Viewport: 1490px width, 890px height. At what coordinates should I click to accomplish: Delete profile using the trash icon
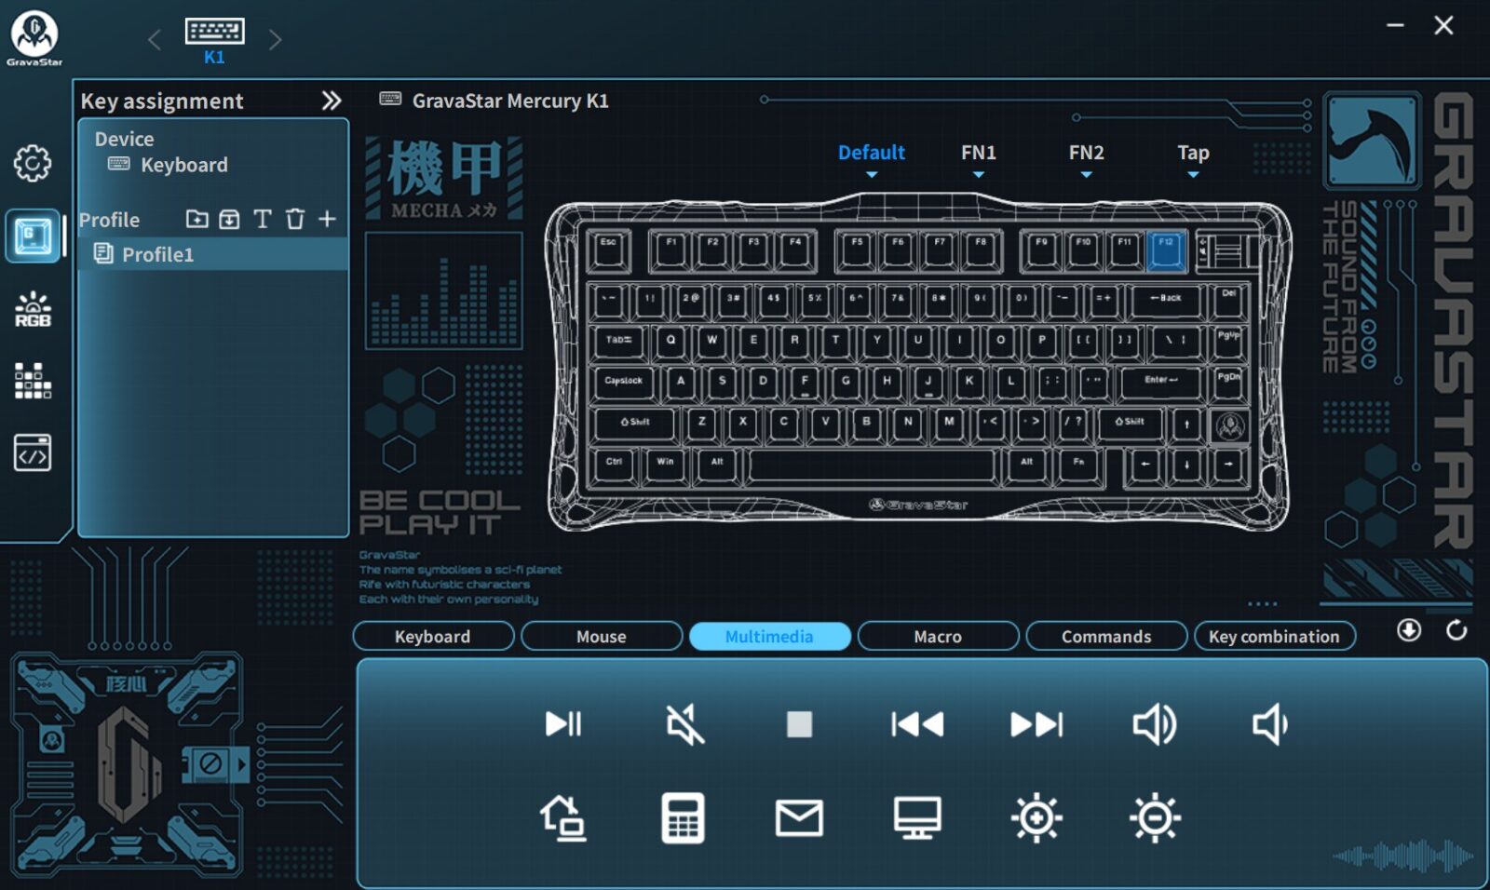295,220
